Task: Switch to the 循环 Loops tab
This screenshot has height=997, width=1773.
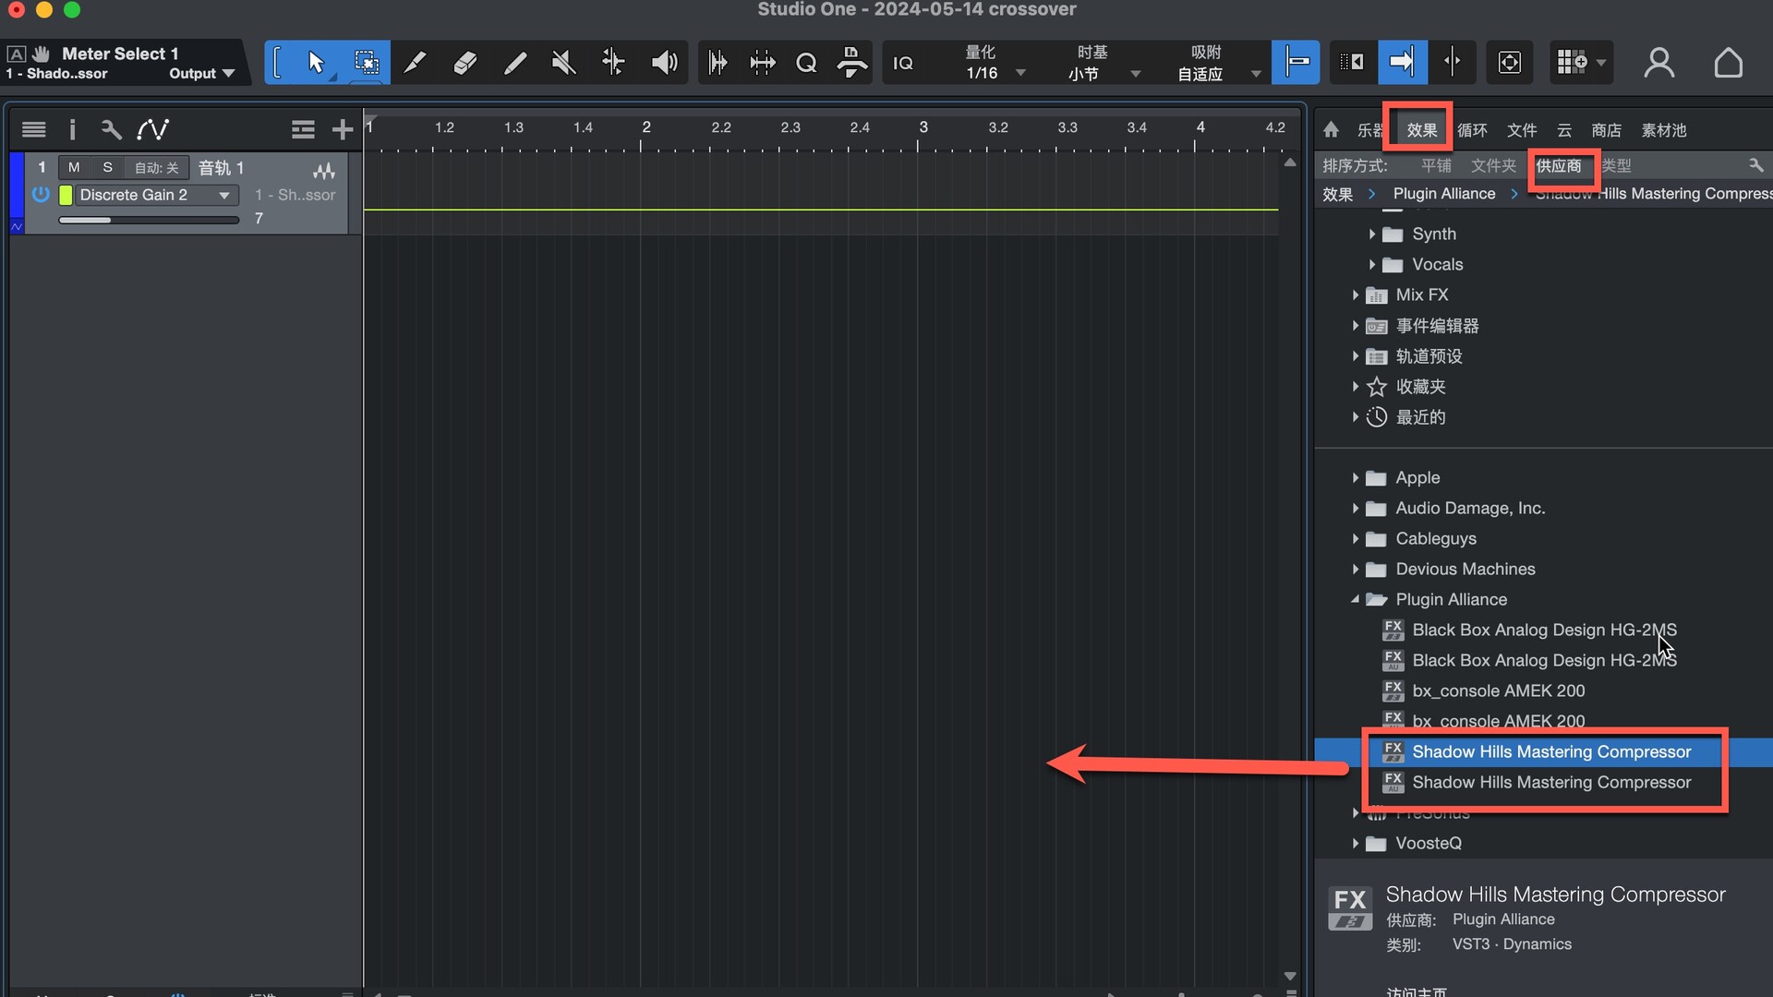Action: 1472,130
